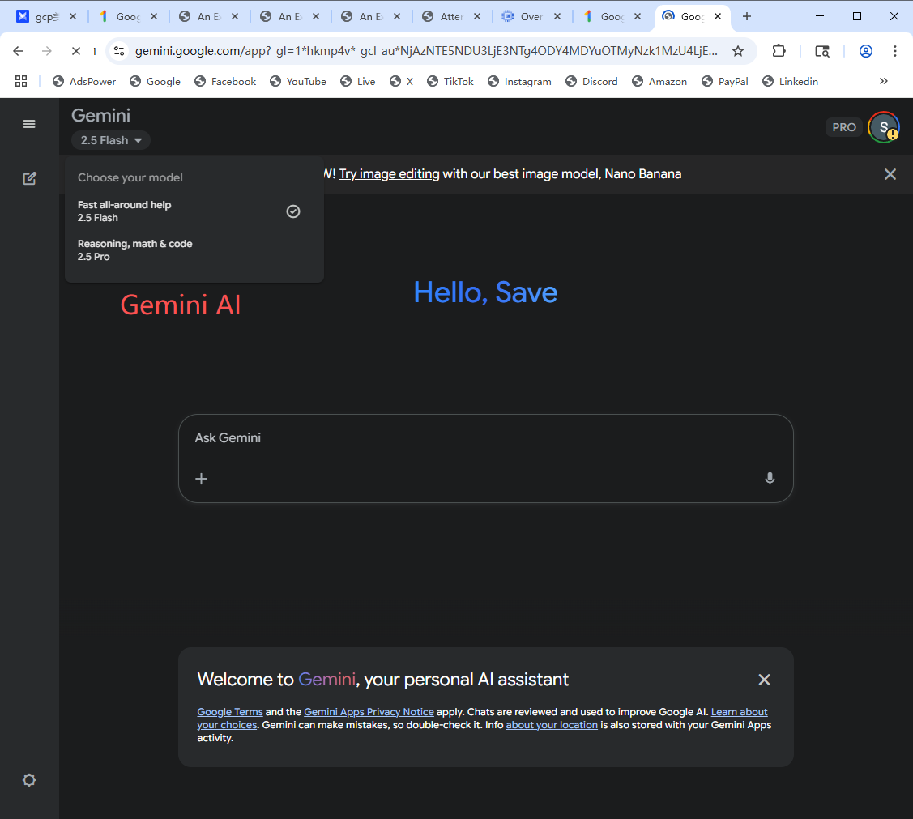This screenshot has width=913, height=819.
Task: Click the plus icon to add files
Action: (202, 479)
